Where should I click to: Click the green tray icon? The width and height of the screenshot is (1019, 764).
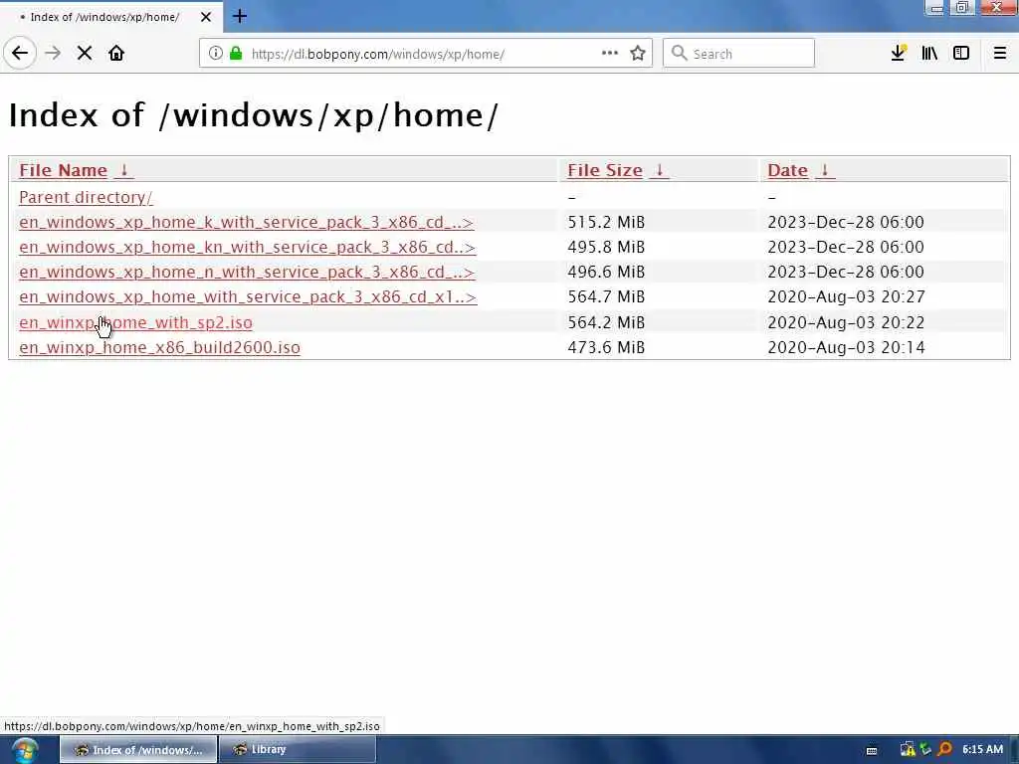tap(926, 750)
